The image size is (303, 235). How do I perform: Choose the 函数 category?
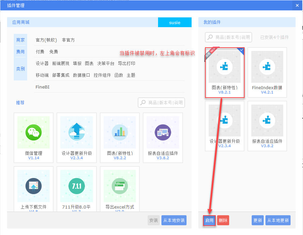[x=119, y=75]
